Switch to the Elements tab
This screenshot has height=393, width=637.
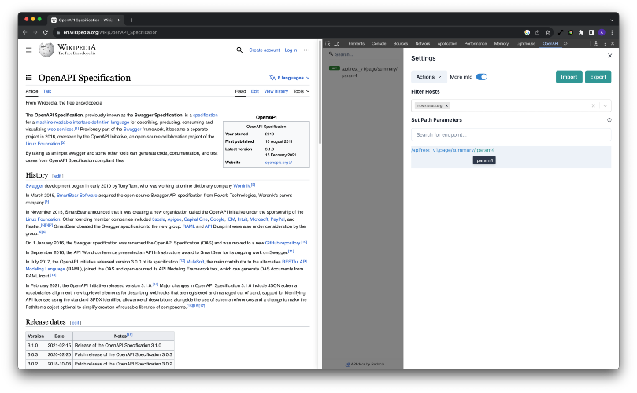pyautogui.click(x=356, y=43)
